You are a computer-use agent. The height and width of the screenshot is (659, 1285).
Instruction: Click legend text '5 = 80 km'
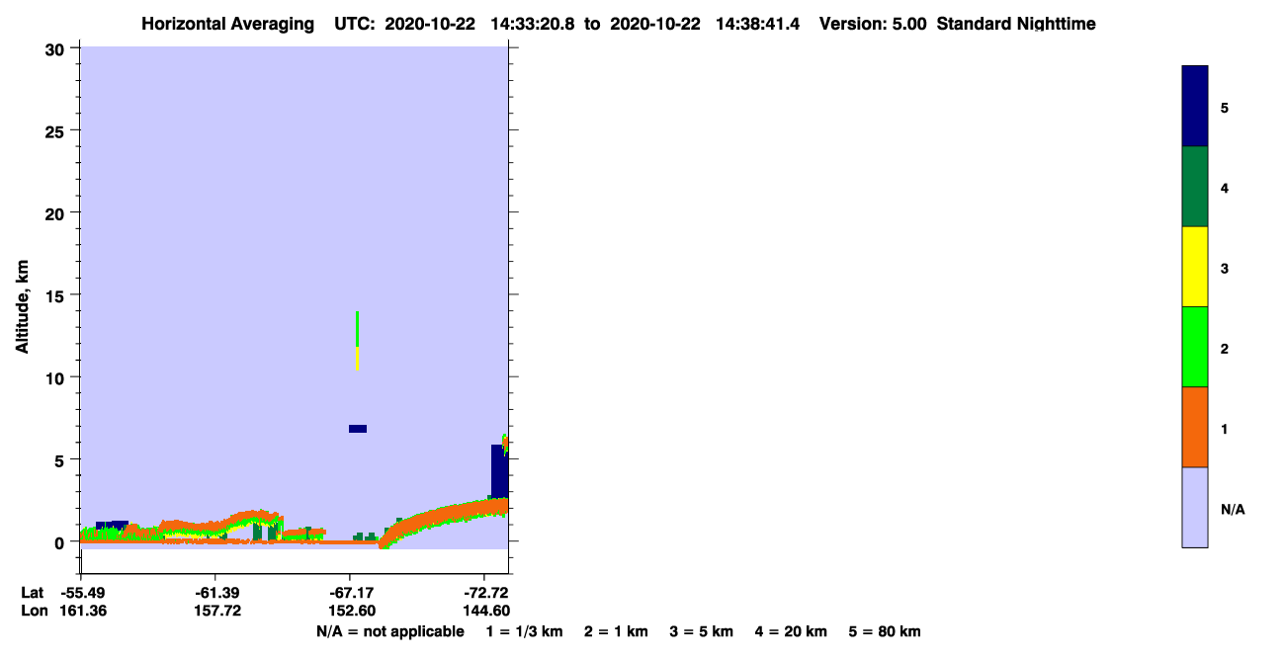point(885,631)
